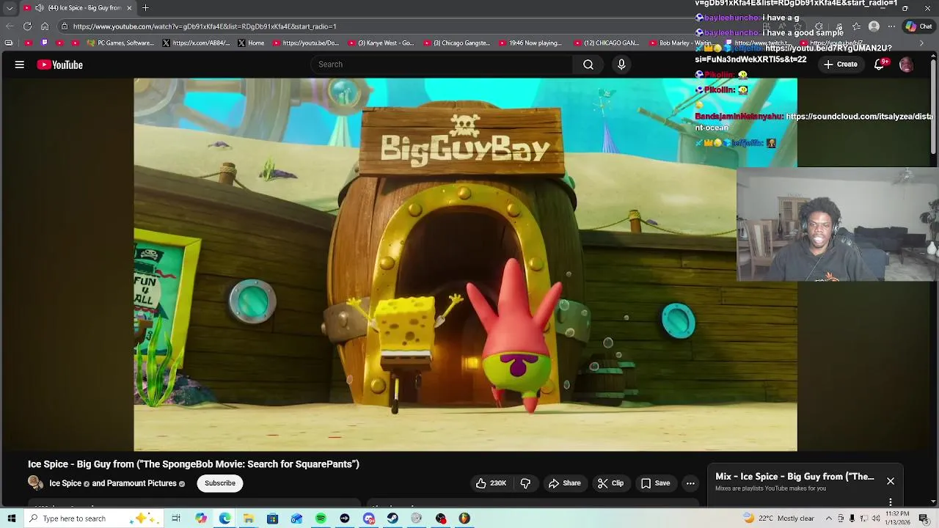
Task: Open the taskbar clock and date
Action: click(896, 518)
